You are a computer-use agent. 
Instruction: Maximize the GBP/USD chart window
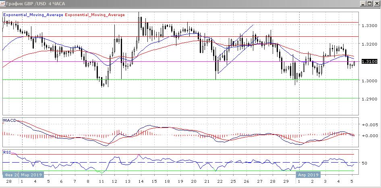click(369, 4)
